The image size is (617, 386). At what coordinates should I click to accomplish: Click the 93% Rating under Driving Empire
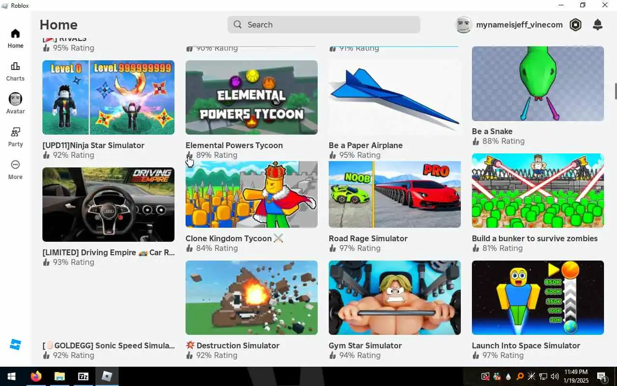pos(73,262)
